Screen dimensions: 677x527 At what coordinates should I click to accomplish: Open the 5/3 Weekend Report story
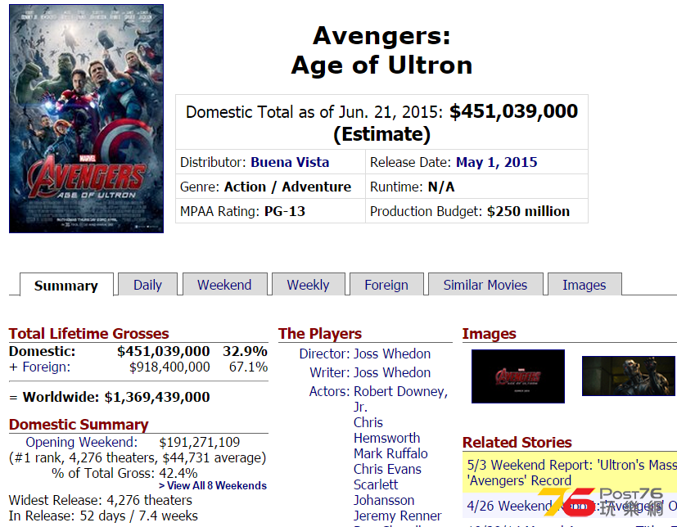(571, 473)
